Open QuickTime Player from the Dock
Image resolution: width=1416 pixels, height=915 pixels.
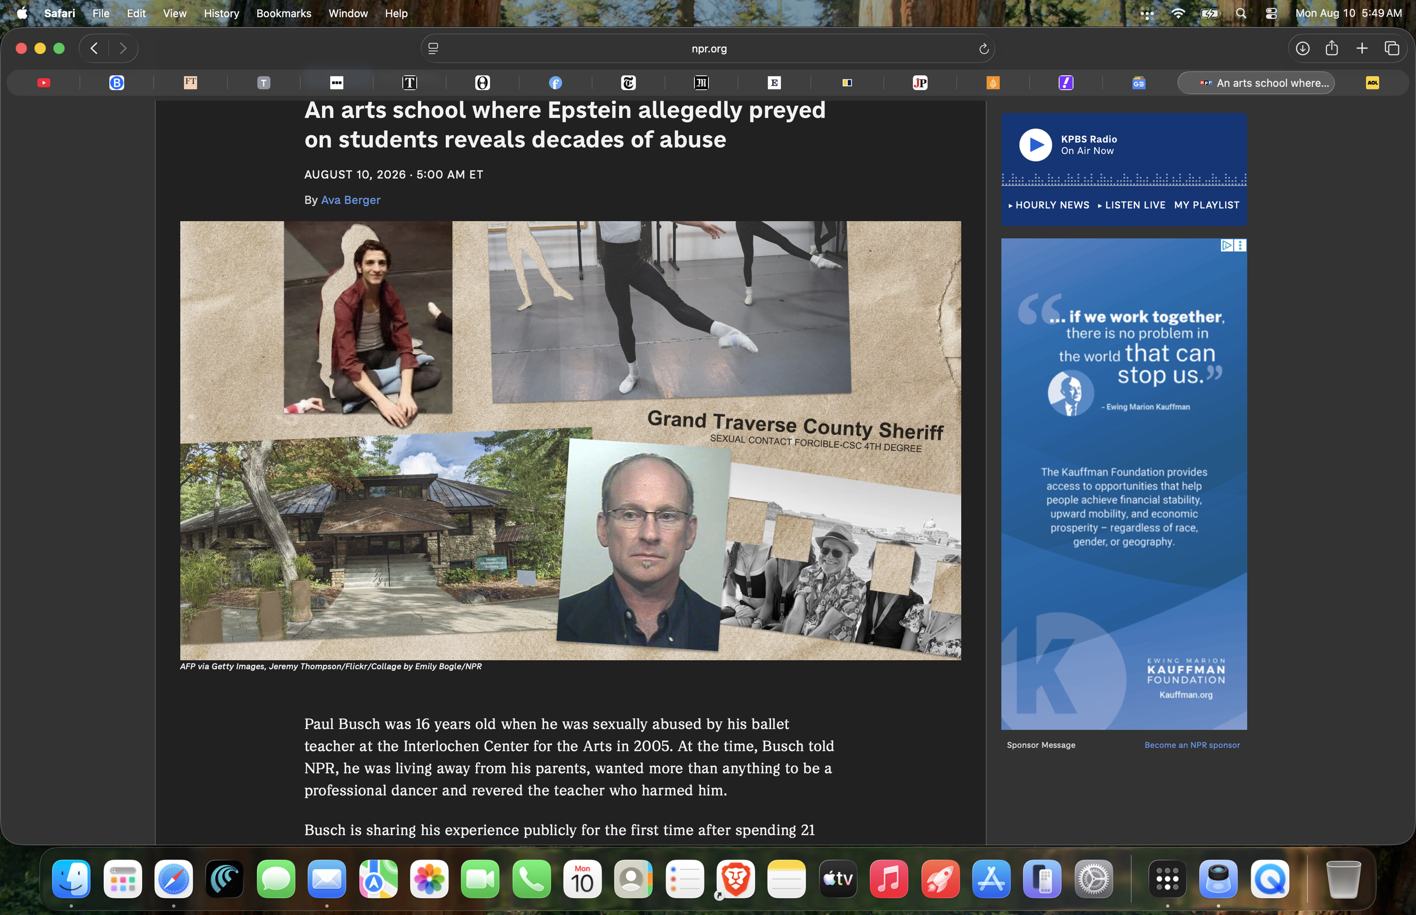[1270, 879]
